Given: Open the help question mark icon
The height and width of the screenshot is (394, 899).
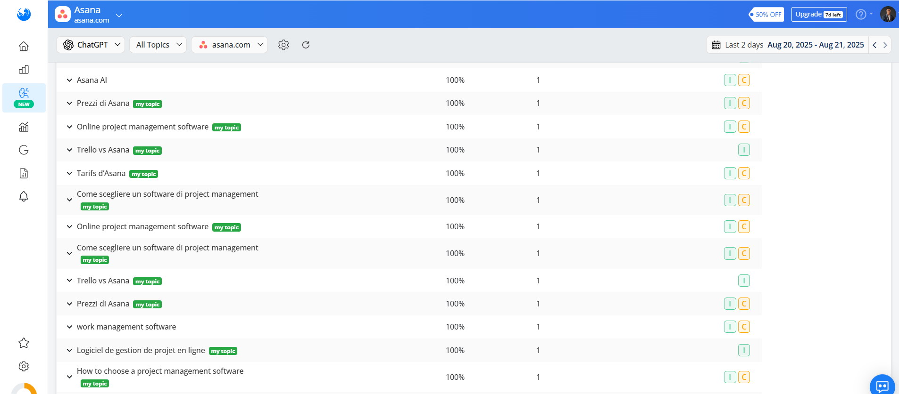Looking at the screenshot, I should click(861, 14).
